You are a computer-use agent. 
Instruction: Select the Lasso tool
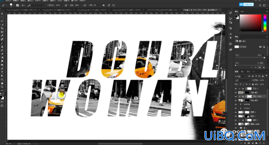point(2,21)
